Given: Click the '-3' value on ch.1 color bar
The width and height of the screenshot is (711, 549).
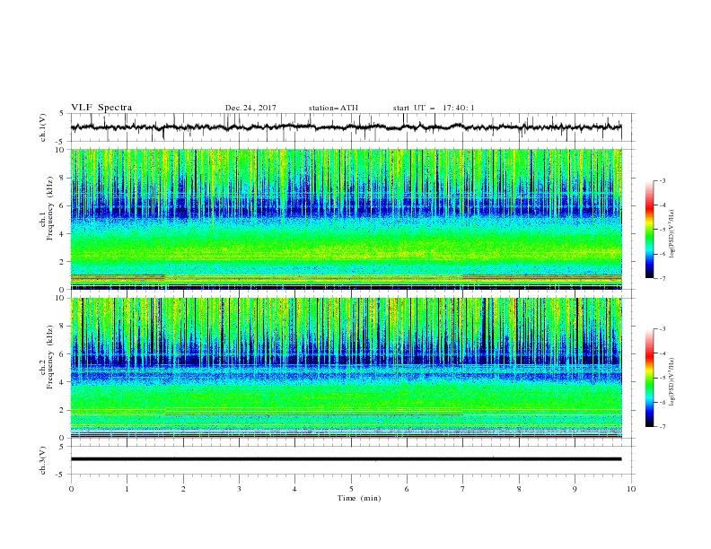Looking at the screenshot, I should [x=662, y=180].
